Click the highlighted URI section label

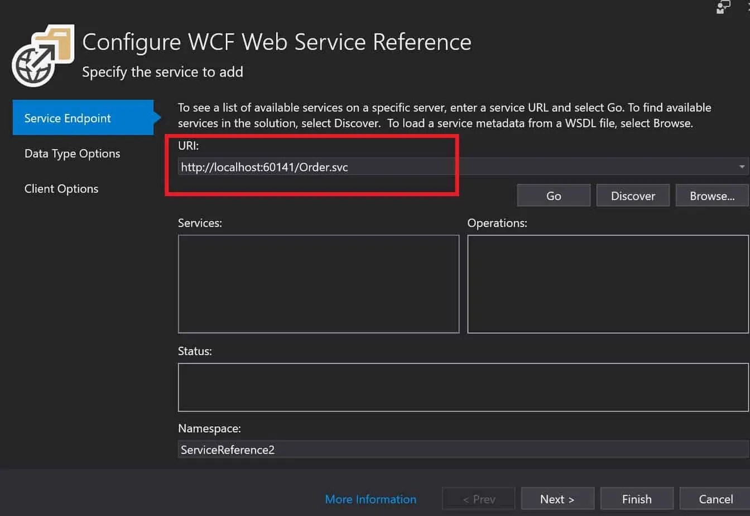[188, 146]
